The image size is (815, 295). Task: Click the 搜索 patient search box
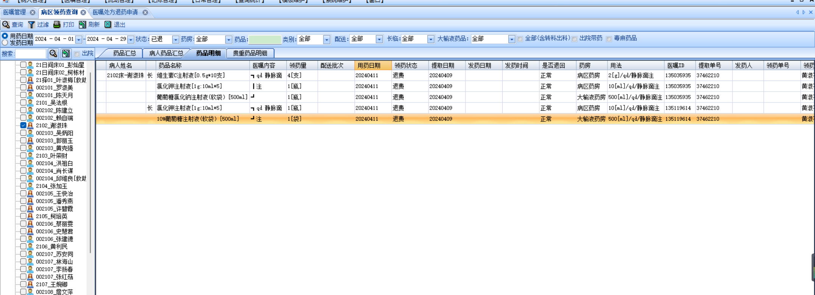pos(31,54)
